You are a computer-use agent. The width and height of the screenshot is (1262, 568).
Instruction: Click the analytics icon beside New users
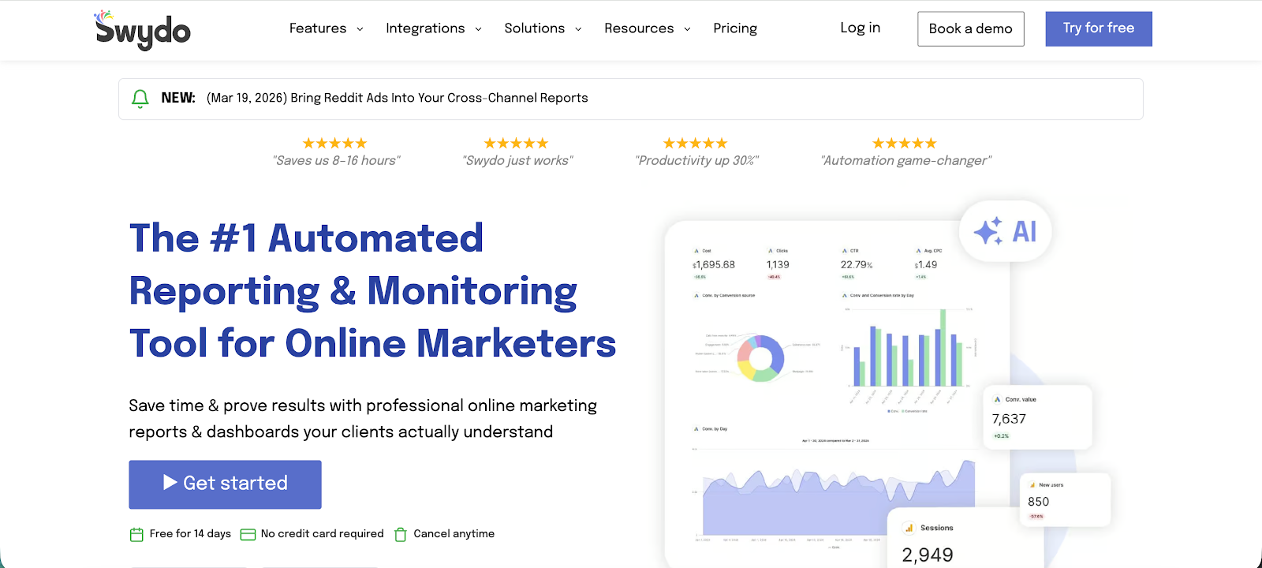click(1032, 485)
